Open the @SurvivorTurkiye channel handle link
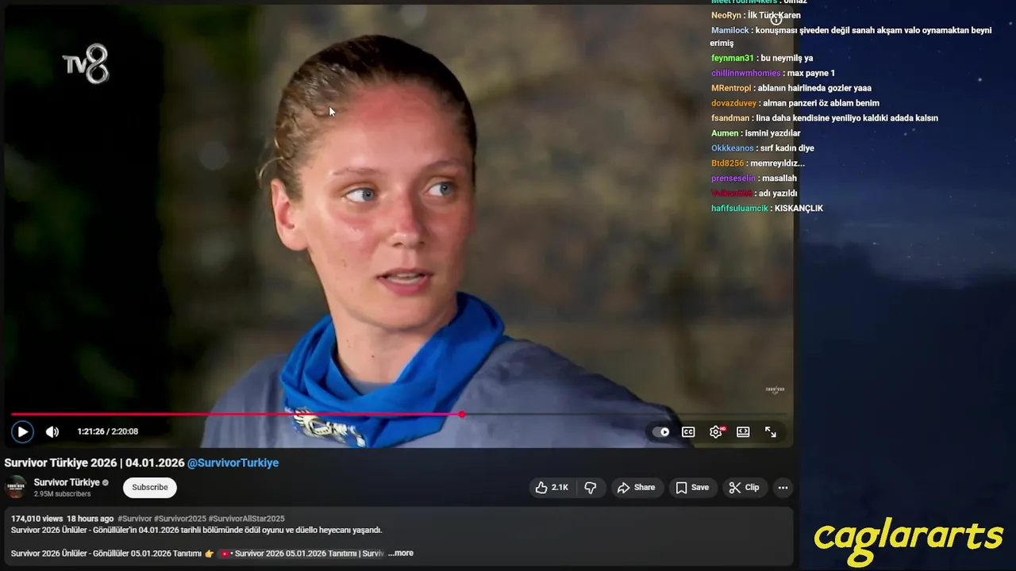This screenshot has width=1016, height=571. coord(233,462)
